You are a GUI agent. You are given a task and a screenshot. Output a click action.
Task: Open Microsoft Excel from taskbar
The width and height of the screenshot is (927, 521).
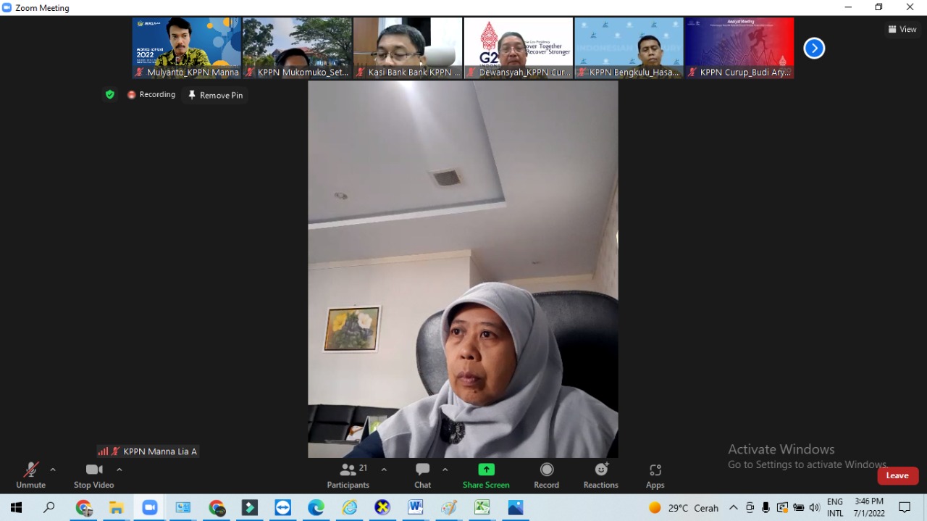(482, 507)
